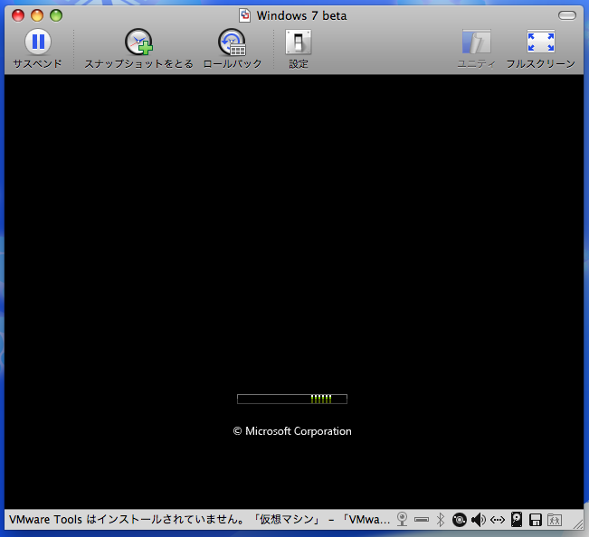Toggle the toolbar pill button in title bar
This screenshot has width=589, height=537.
pyautogui.click(x=567, y=15)
